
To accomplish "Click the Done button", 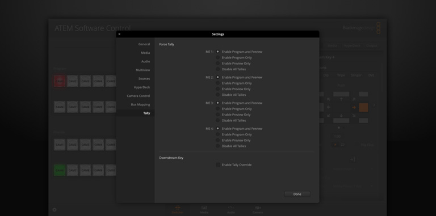I will (297, 194).
